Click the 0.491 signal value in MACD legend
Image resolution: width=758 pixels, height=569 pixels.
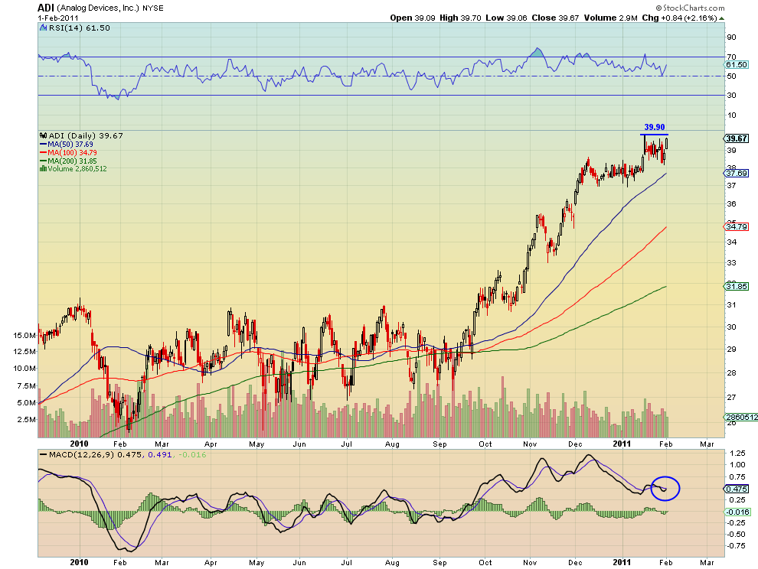(x=159, y=454)
